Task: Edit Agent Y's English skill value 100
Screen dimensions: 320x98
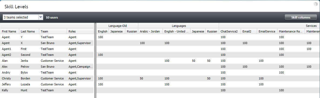Action: coord(101,37)
